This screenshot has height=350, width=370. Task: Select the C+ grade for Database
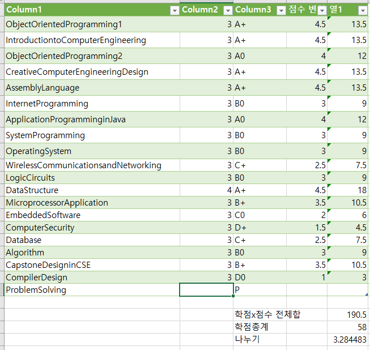[260, 240]
